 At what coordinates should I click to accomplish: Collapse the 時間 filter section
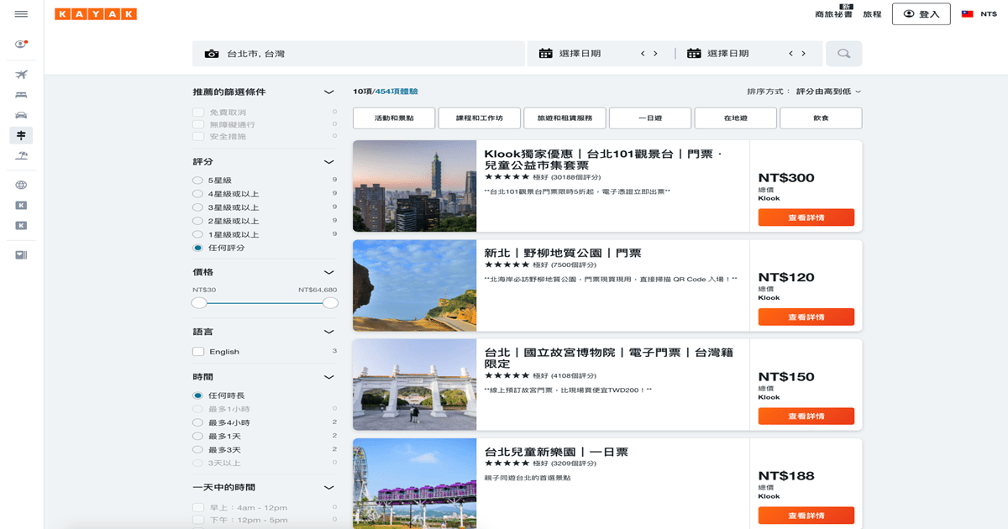click(329, 378)
